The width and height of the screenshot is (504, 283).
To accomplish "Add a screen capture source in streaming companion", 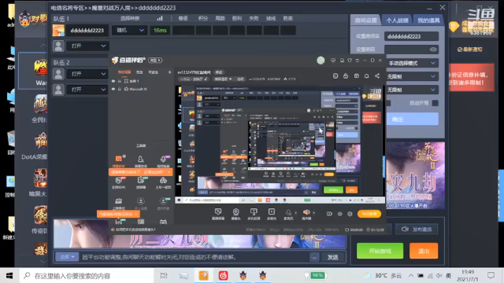I will tap(218, 214).
